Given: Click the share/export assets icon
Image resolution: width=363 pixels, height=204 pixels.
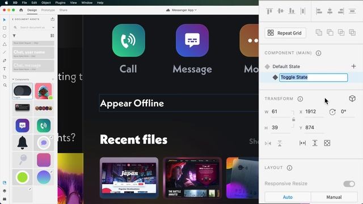Looking at the screenshot, I should pyautogui.click(x=53, y=19).
